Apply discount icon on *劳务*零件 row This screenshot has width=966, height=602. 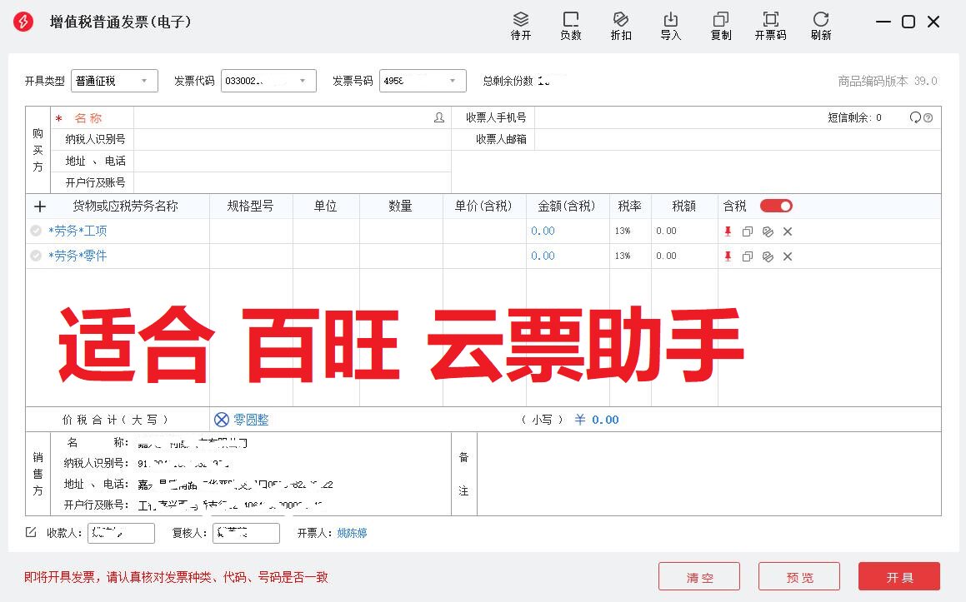(x=768, y=256)
